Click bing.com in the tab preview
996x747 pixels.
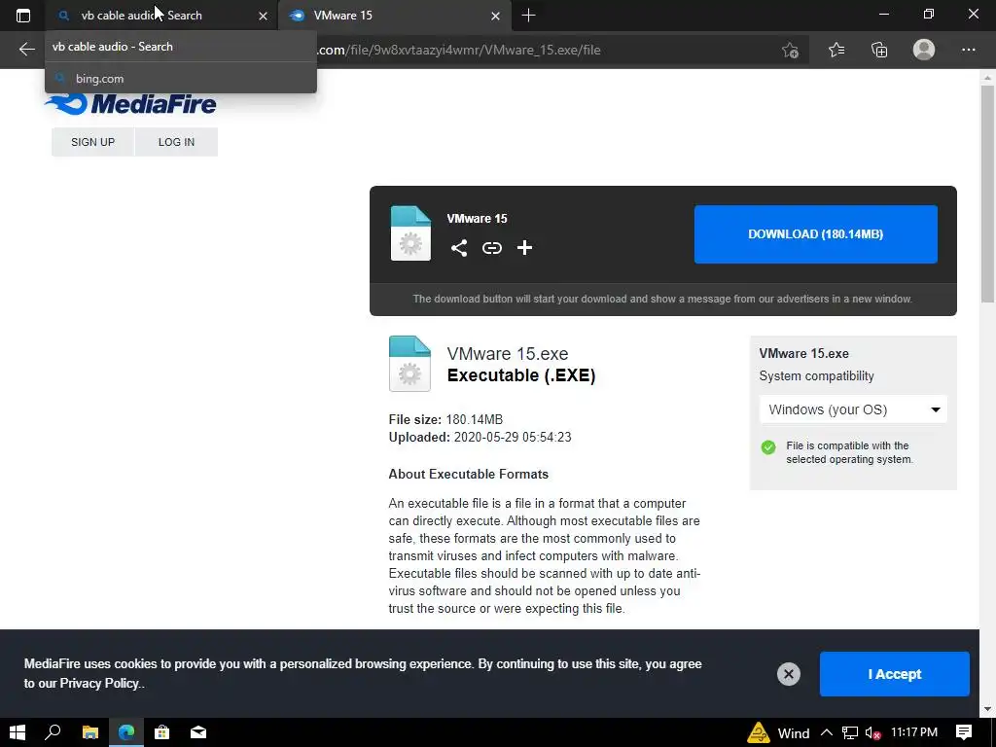click(100, 79)
